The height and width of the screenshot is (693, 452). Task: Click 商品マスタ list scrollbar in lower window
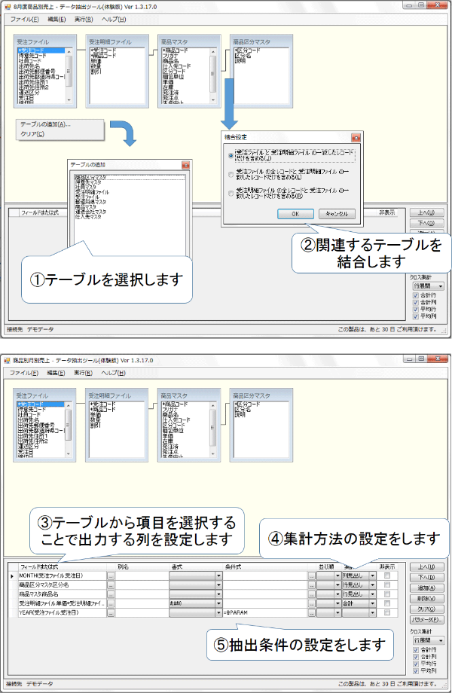tap(213, 429)
